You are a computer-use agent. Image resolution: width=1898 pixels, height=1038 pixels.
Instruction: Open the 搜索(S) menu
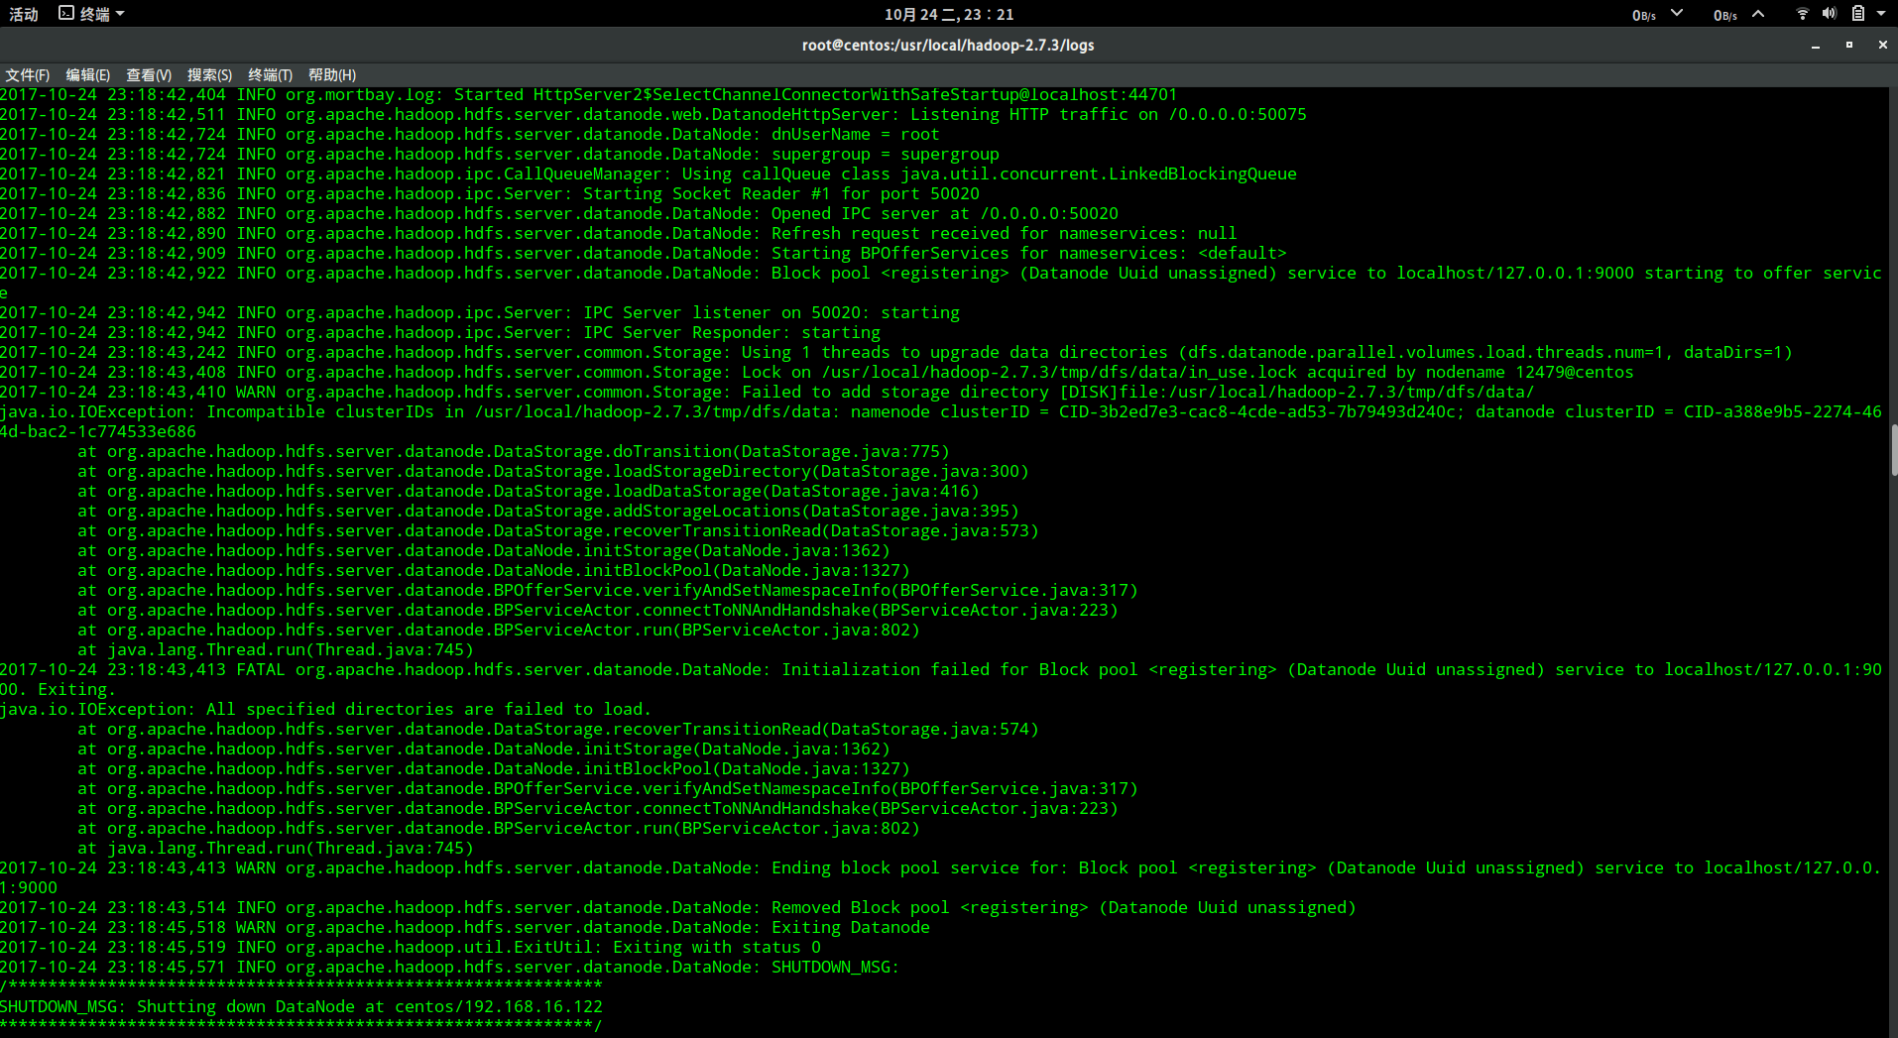click(209, 74)
